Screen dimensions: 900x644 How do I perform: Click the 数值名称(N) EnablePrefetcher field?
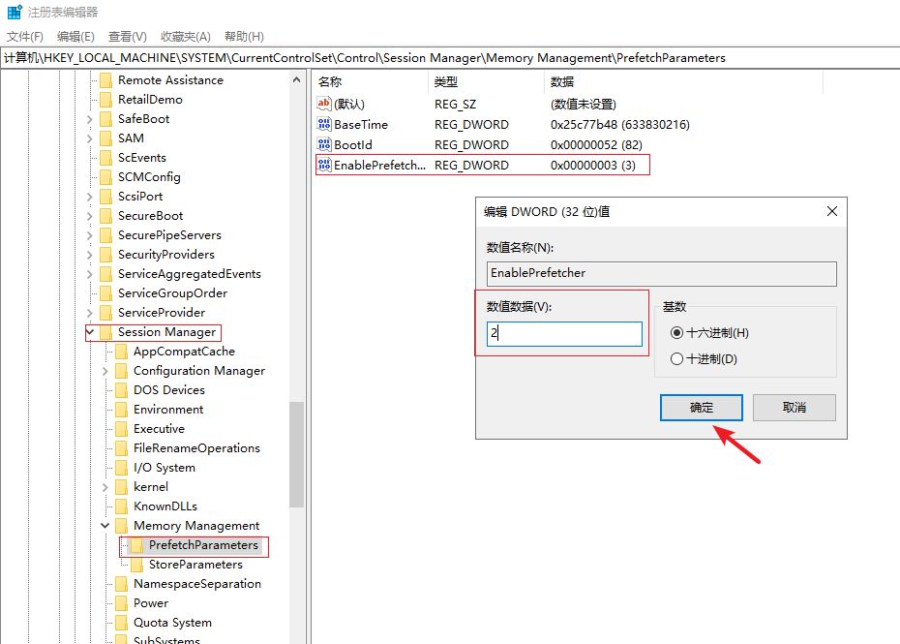click(661, 273)
